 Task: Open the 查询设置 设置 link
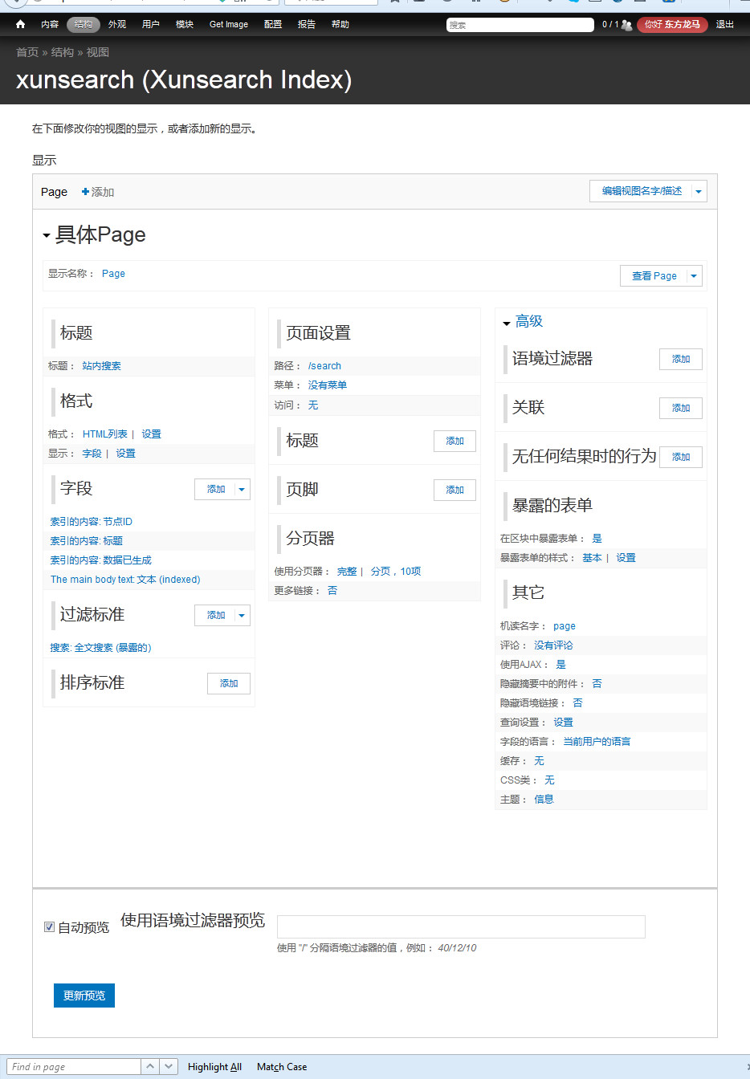point(563,723)
